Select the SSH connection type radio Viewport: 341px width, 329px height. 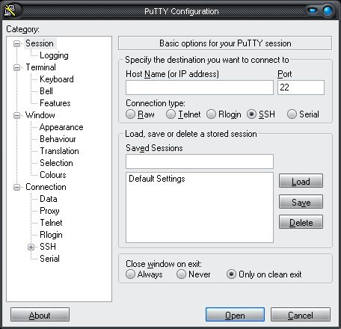coord(251,114)
